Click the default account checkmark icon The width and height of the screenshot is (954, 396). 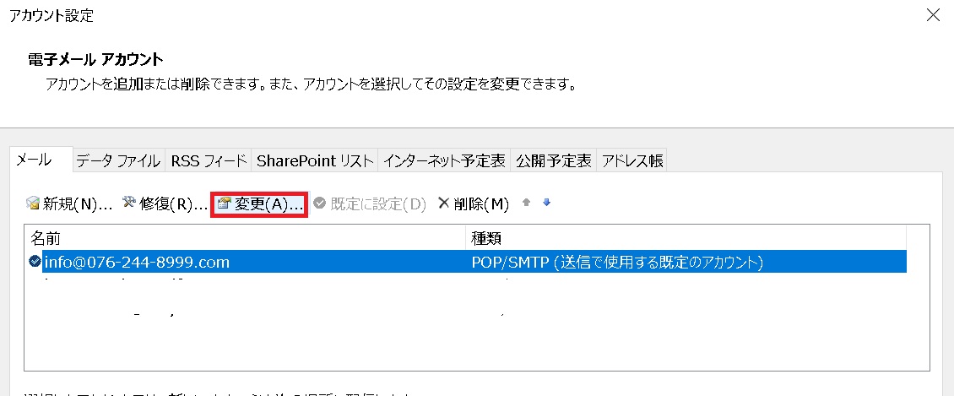point(35,262)
